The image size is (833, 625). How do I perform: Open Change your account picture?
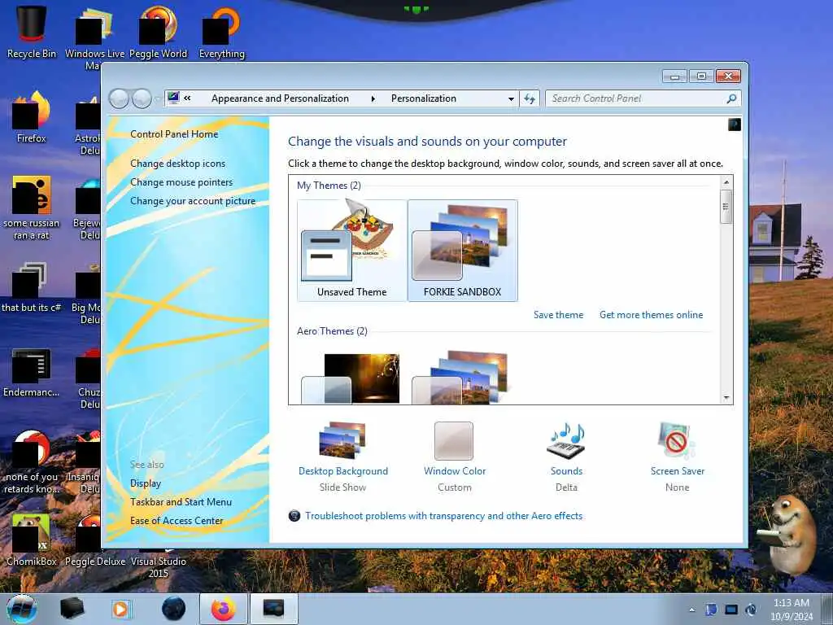193,201
